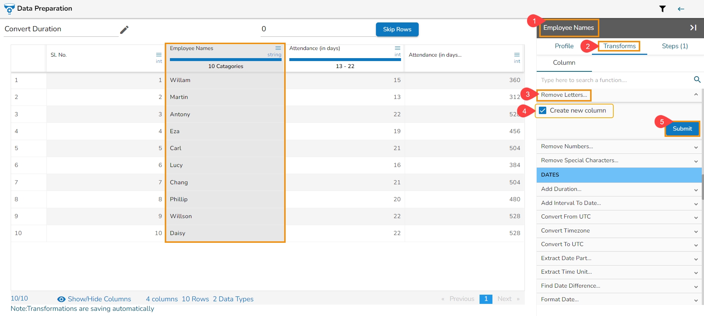Click the function search magnifier icon
The image size is (704, 316).
coord(697,79)
